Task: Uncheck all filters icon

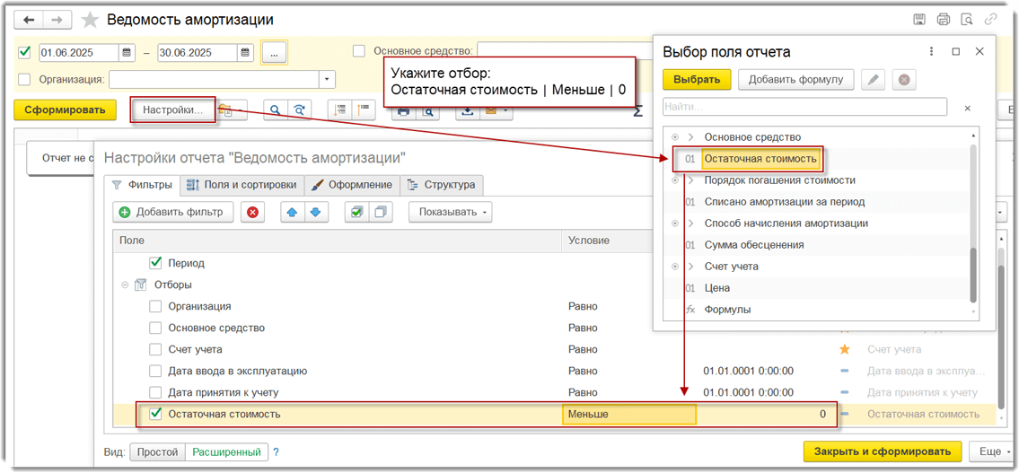Action: pos(381,212)
